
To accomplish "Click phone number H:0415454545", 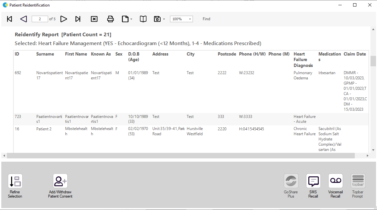I will tap(251, 129).
